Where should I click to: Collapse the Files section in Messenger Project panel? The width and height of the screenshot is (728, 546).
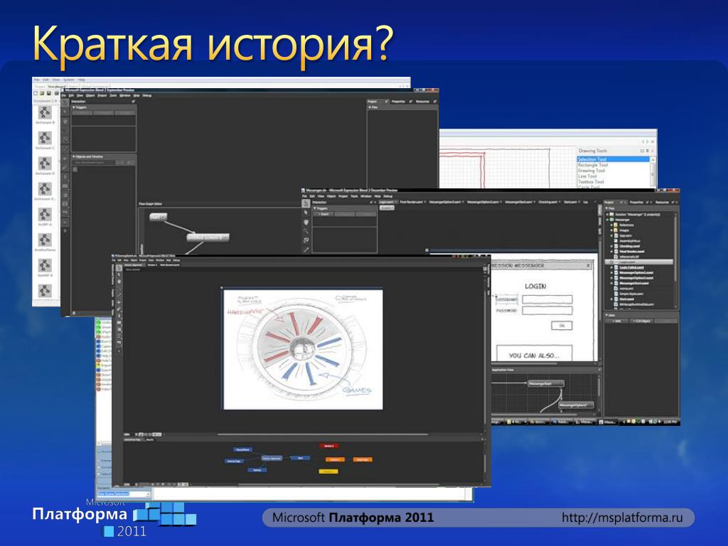(x=606, y=208)
